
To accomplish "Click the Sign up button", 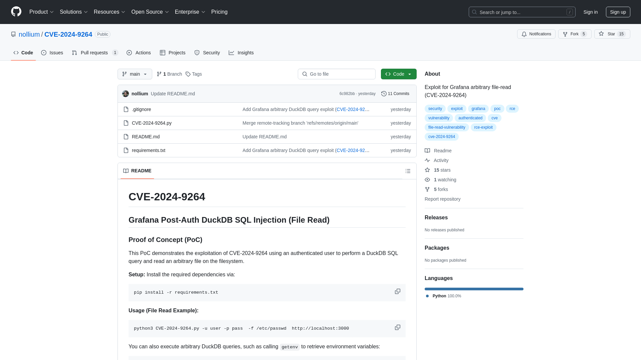I will point(618,12).
